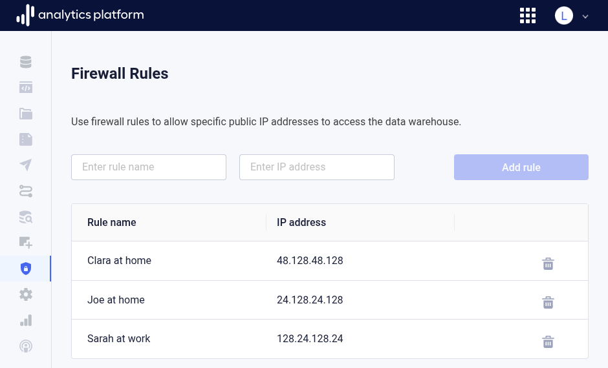Open the add widget sidebar icon
Screen dimensions: 608x368
coord(26,243)
